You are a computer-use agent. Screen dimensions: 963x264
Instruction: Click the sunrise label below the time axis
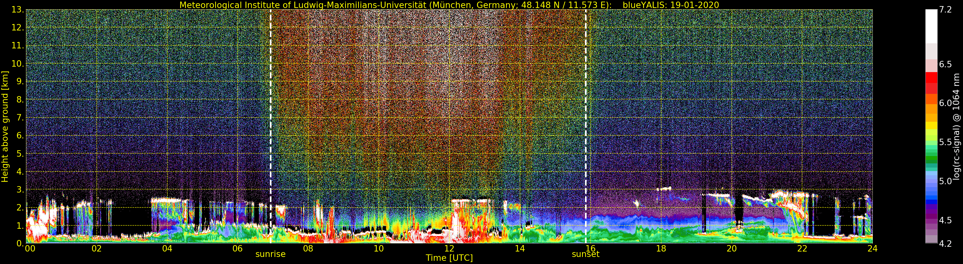(x=270, y=254)
